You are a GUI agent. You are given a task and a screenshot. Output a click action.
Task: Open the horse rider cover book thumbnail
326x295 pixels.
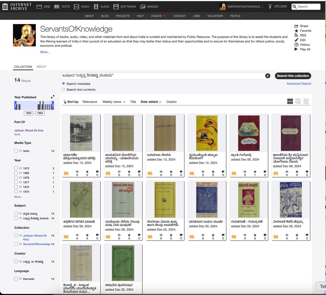[x=291, y=200]
